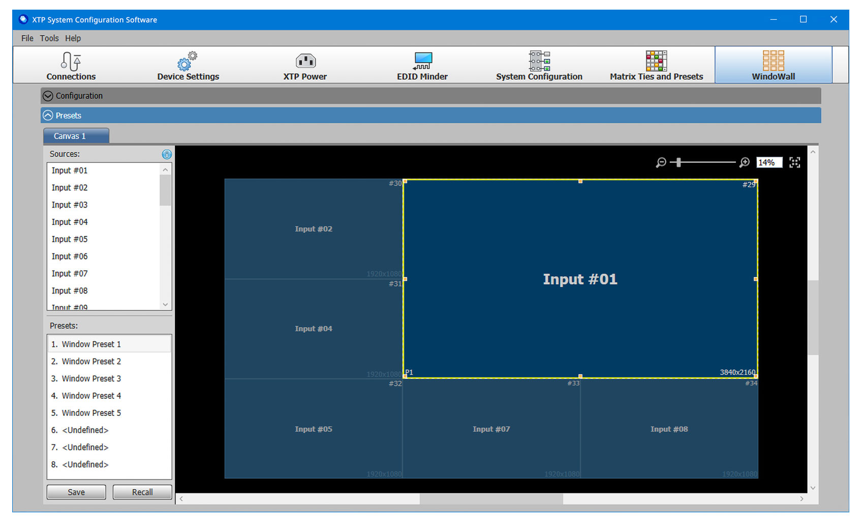Select Window Preset 3
The height and width of the screenshot is (522, 862).
click(x=109, y=379)
